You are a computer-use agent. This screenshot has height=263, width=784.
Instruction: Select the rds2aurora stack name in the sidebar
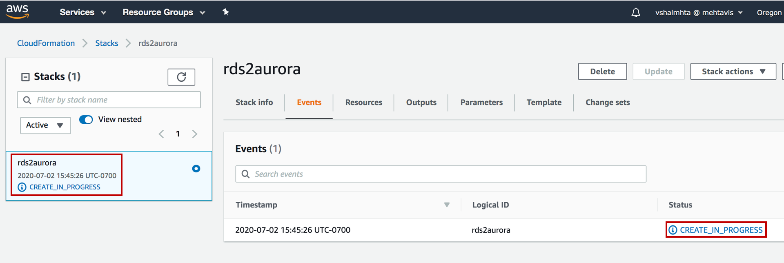pos(37,163)
